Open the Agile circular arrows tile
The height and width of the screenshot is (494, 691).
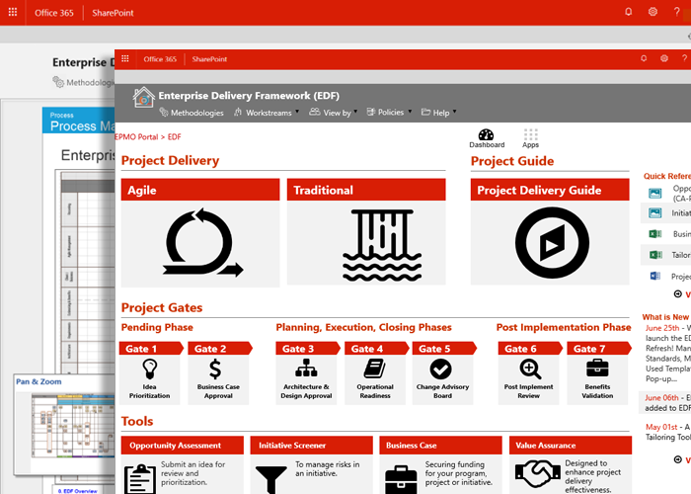point(197,241)
